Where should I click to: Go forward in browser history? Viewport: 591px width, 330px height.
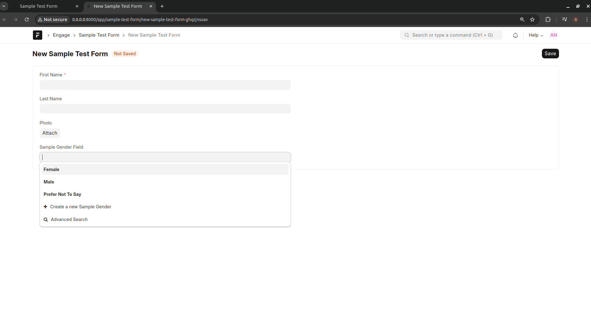pyautogui.click(x=16, y=20)
